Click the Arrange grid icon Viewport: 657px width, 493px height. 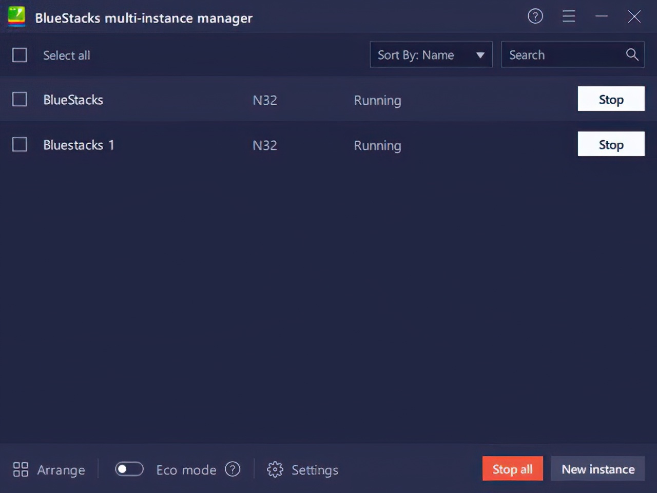21,469
